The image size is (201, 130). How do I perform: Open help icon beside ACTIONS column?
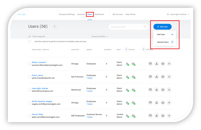[x=143, y=49]
